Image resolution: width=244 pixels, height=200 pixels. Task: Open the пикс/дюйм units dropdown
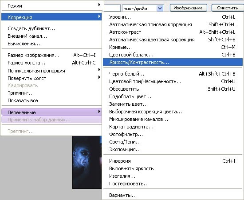[160, 8]
